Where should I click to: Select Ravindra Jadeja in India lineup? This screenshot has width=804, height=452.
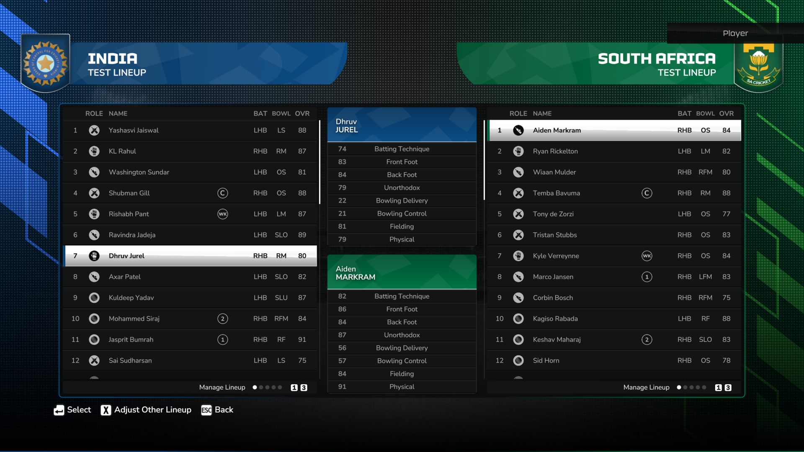132,235
